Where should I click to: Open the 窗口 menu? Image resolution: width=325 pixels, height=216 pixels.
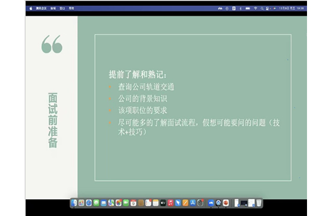tap(62, 8)
